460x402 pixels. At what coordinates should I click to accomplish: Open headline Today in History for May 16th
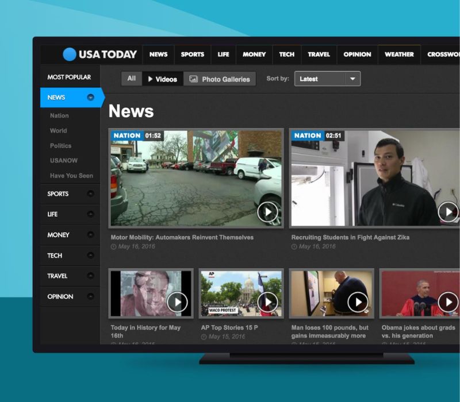pos(145,331)
